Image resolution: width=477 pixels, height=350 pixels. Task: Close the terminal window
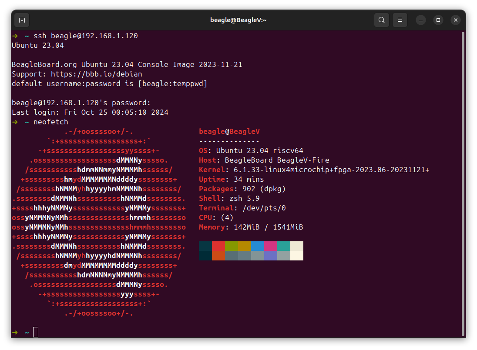(x=455, y=20)
